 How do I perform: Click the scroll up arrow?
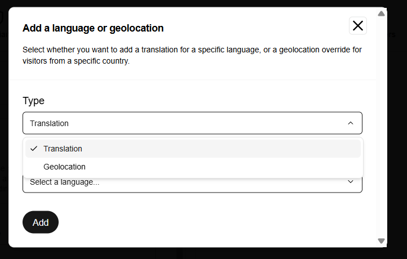(381, 14)
